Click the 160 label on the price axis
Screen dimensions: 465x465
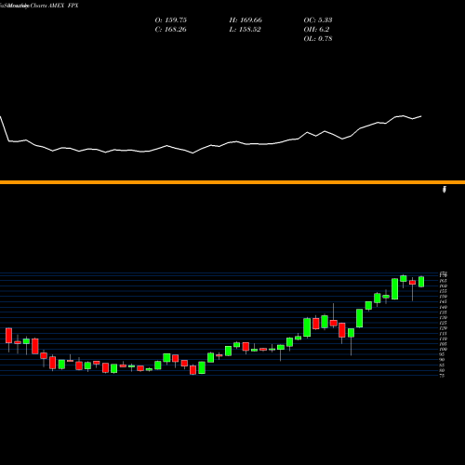pos(444,286)
